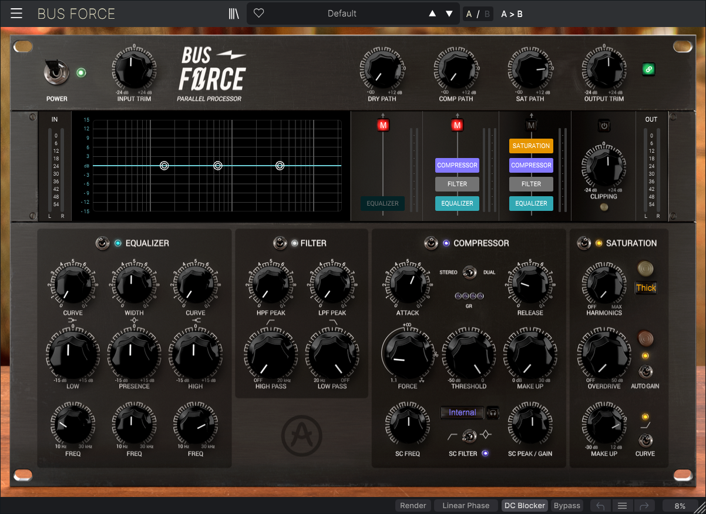Toggle the clipping power icon

pyautogui.click(x=603, y=125)
